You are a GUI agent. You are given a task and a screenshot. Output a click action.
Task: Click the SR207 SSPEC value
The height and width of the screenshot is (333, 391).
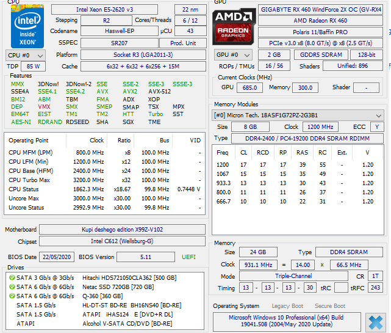point(119,43)
